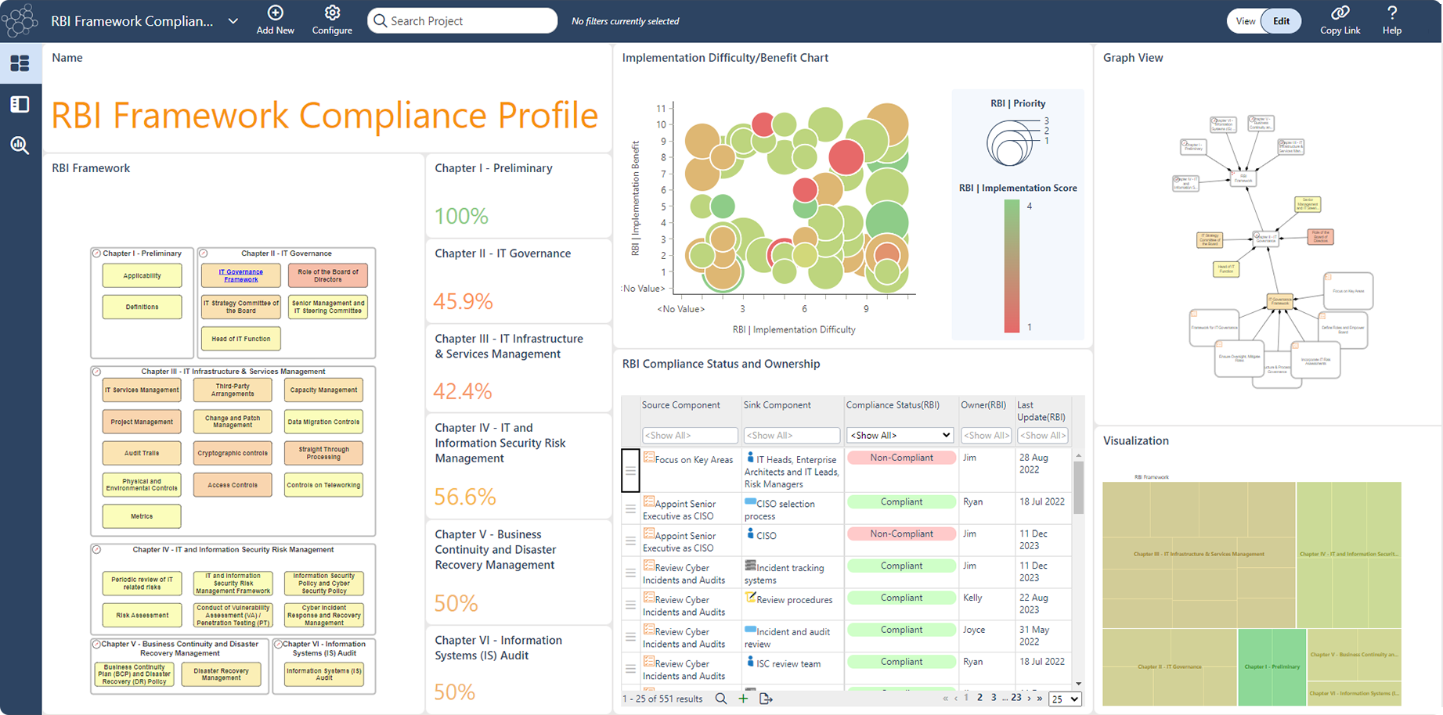Open the report panel icon in sidebar

click(20, 104)
